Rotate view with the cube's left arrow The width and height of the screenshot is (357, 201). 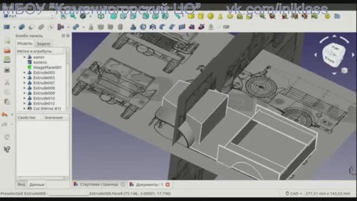click(x=316, y=55)
